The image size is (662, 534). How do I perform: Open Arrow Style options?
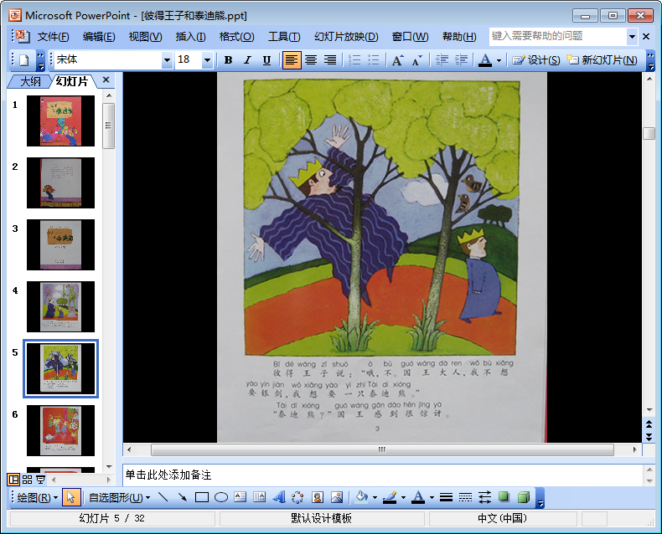pos(484,498)
